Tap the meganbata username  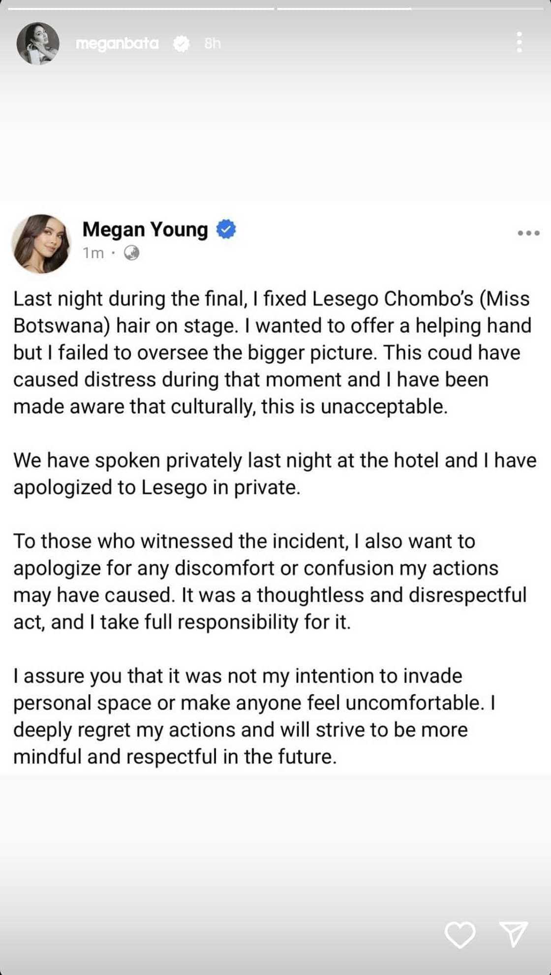pos(117,44)
